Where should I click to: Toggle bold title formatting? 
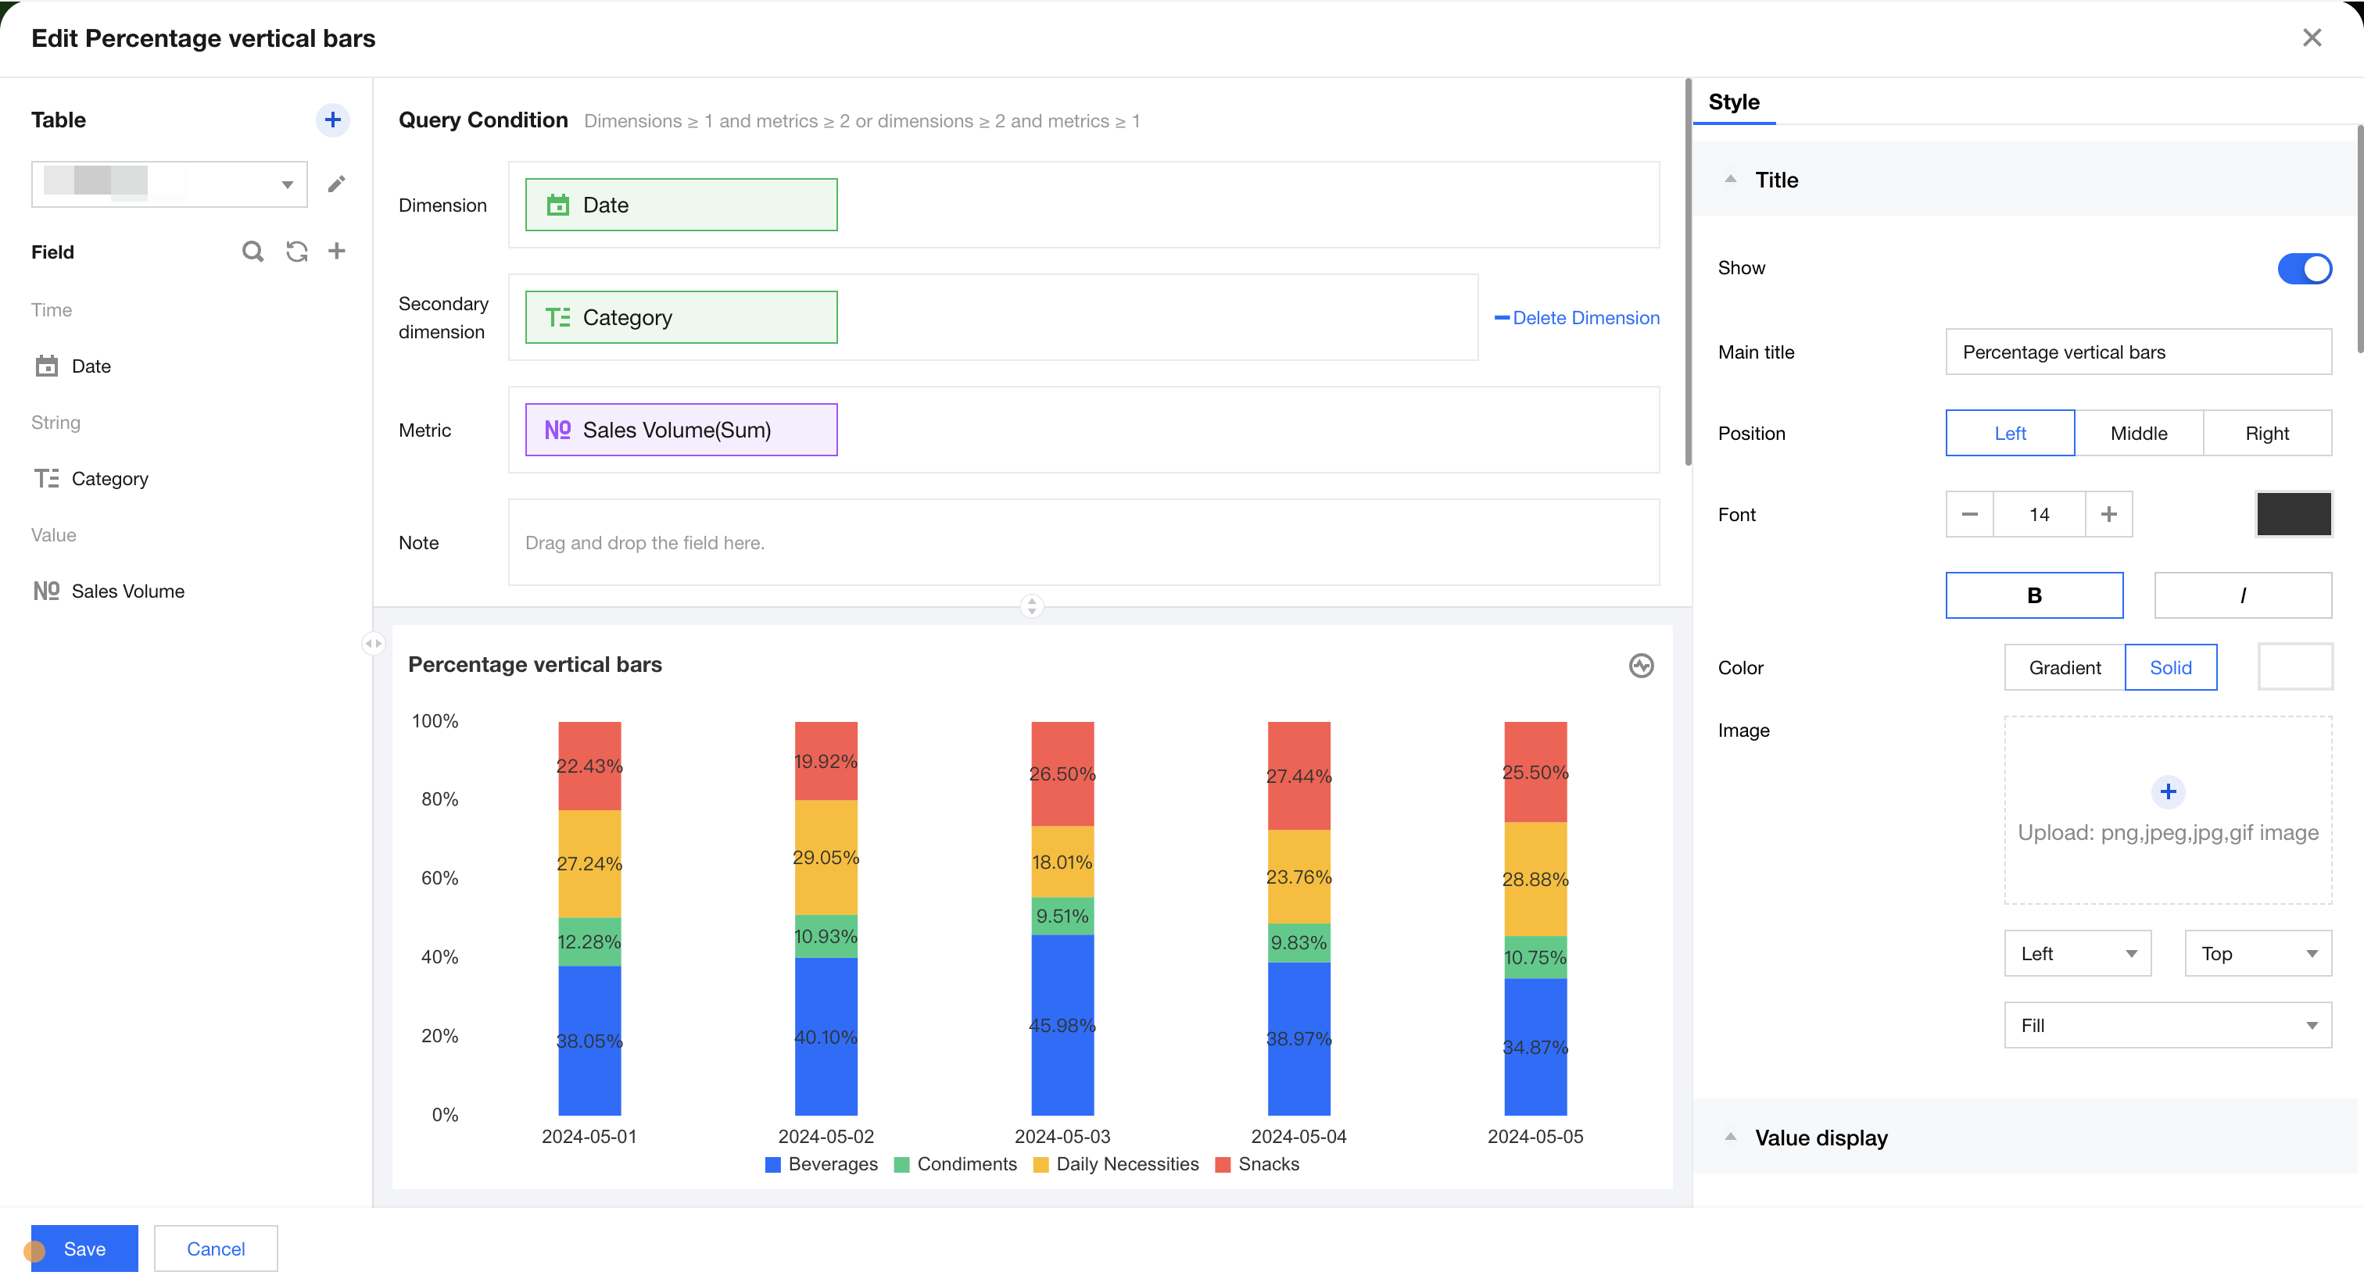point(2033,595)
